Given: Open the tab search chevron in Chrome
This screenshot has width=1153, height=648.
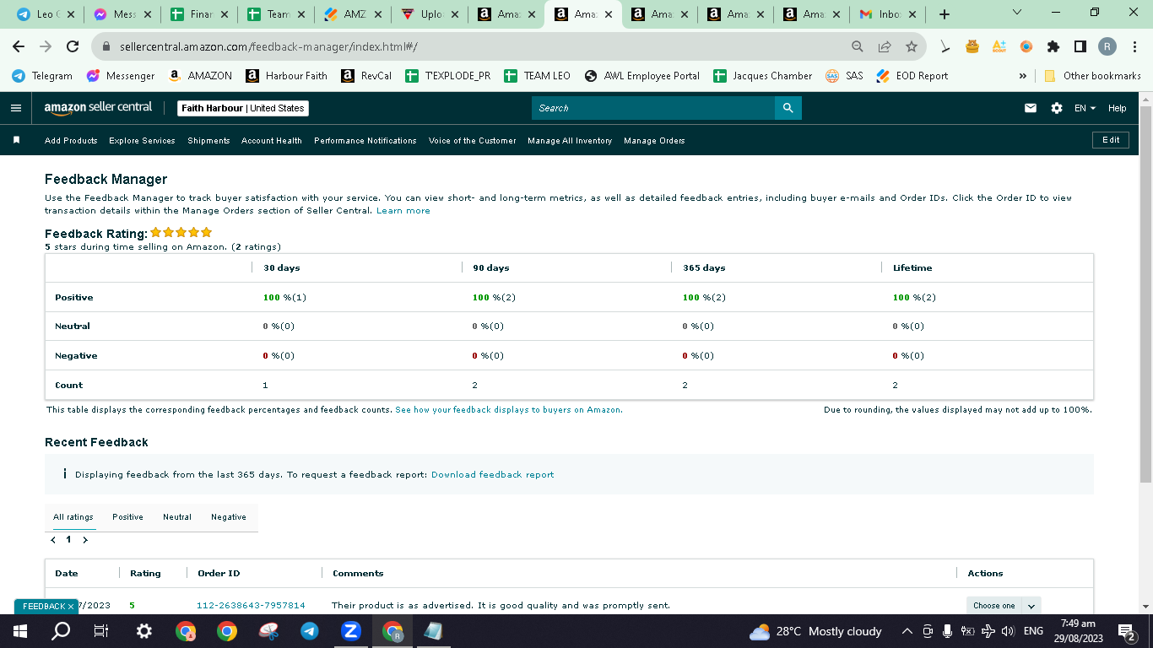Looking at the screenshot, I should pos(1016,13).
